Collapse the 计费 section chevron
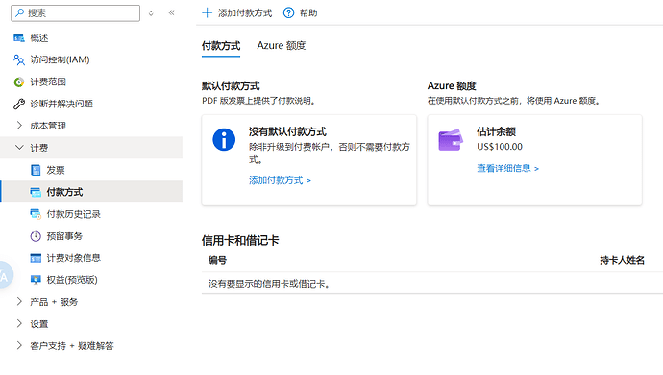 coord(19,147)
